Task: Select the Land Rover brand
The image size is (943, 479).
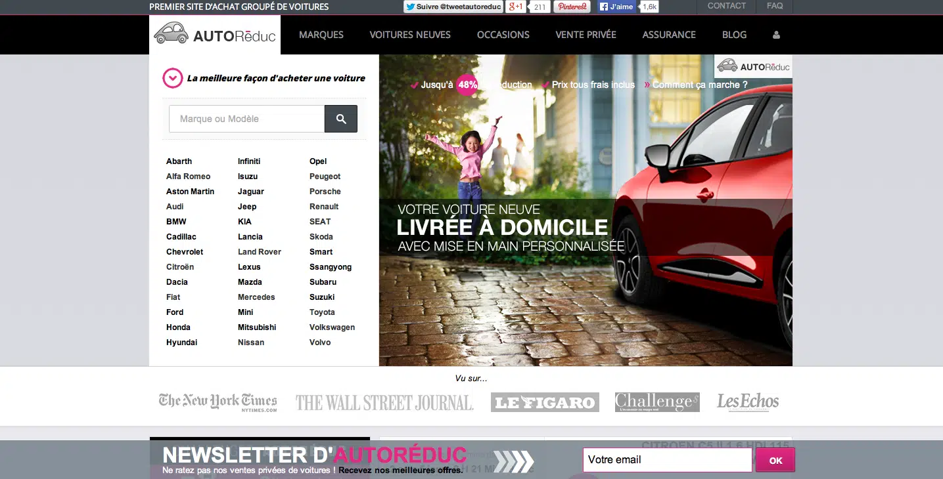Action: coord(260,252)
